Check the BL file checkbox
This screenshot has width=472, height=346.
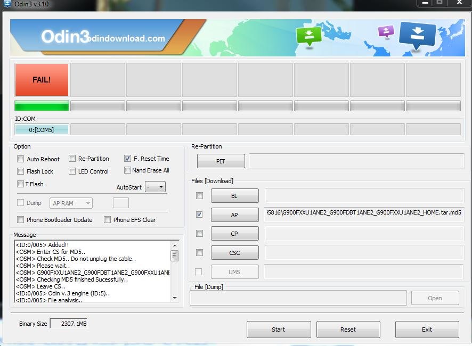199,196
